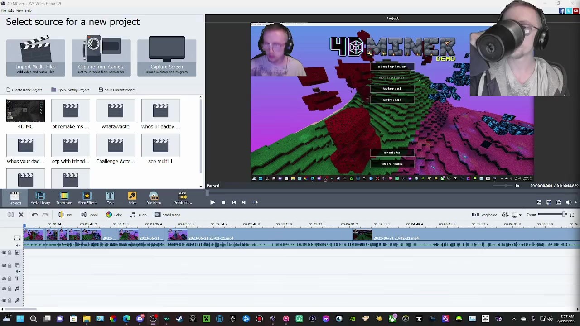Click Capture Screen
This screenshot has width=580, height=326.
coord(167,57)
